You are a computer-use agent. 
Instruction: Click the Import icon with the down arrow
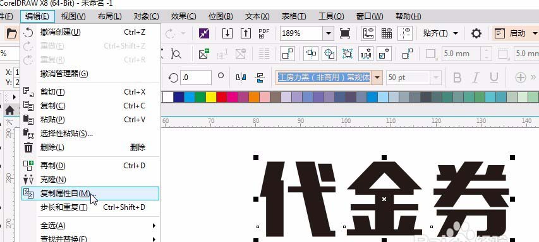(x=227, y=33)
